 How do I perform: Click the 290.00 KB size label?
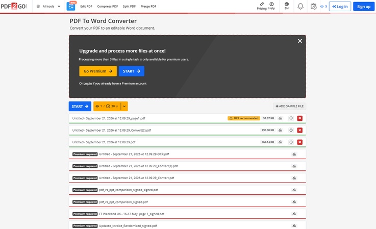tap(268, 130)
